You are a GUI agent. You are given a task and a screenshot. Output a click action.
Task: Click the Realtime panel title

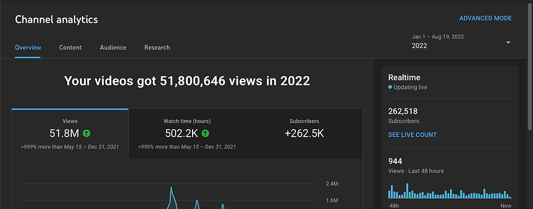tap(404, 77)
